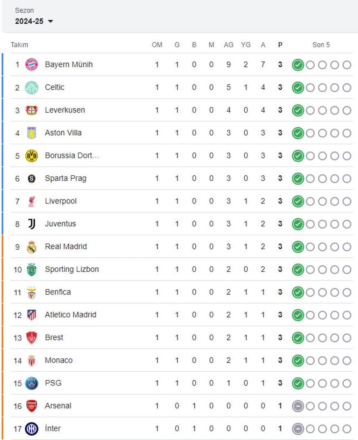
Task: Open the Real Madrid crest
Action: pos(32,247)
